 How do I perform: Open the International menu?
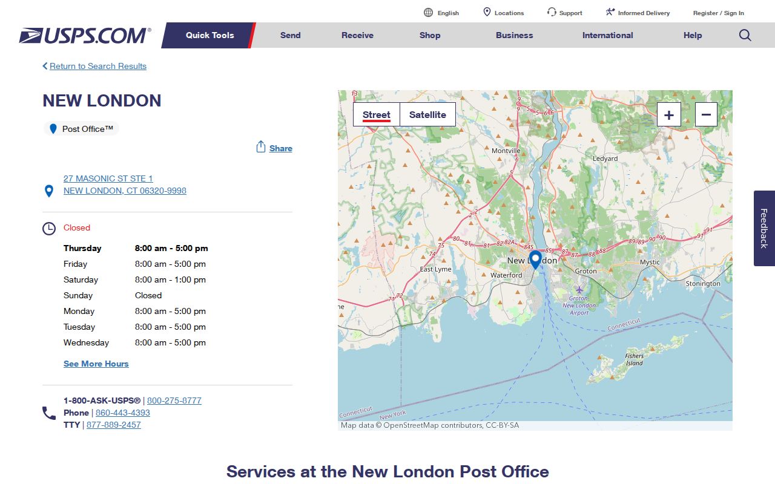[608, 35]
